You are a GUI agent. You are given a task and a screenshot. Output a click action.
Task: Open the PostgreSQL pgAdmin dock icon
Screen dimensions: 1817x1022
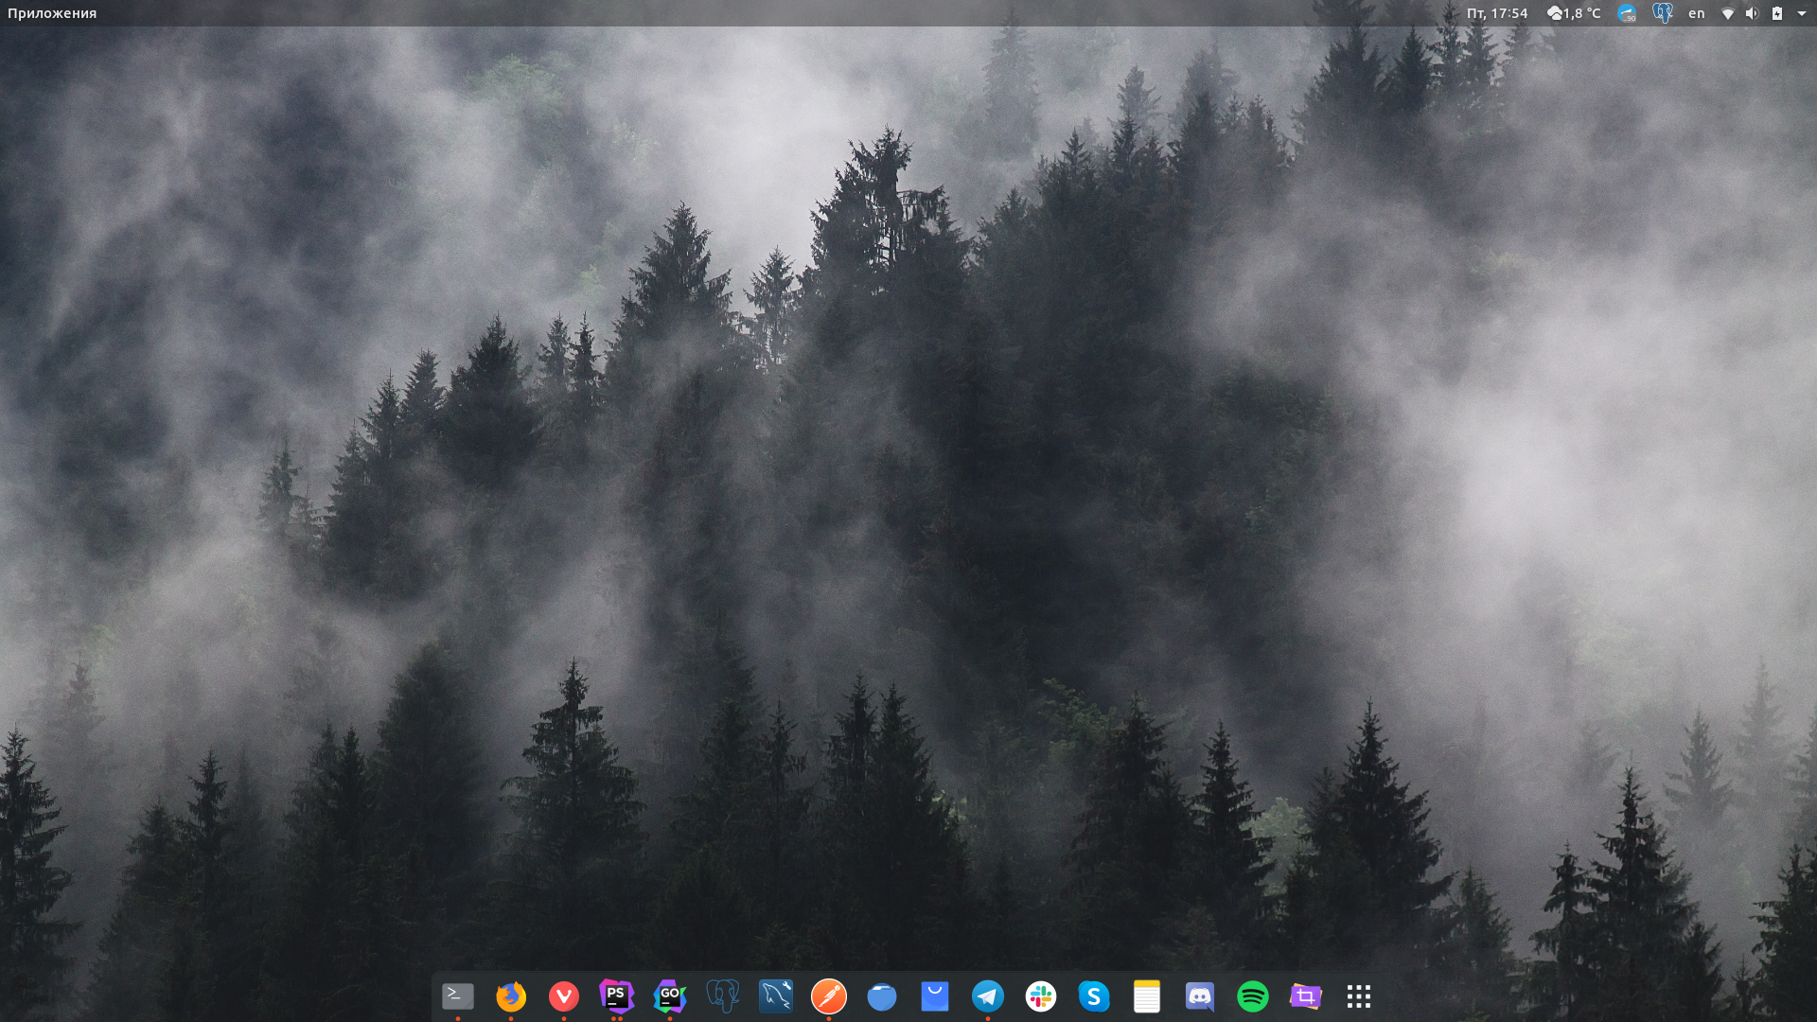[723, 996]
